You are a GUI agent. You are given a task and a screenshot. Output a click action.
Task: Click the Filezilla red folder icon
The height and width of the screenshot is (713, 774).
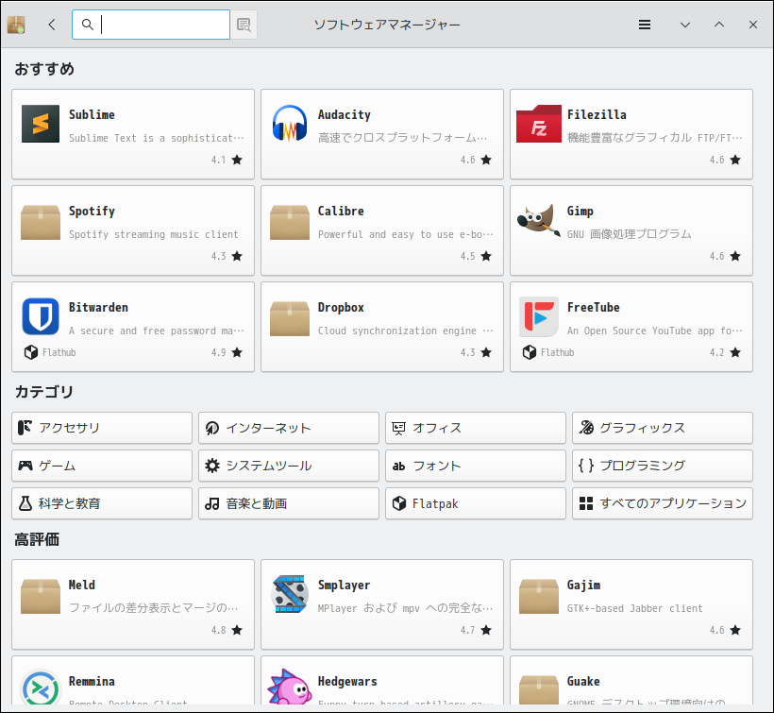pyautogui.click(x=539, y=124)
